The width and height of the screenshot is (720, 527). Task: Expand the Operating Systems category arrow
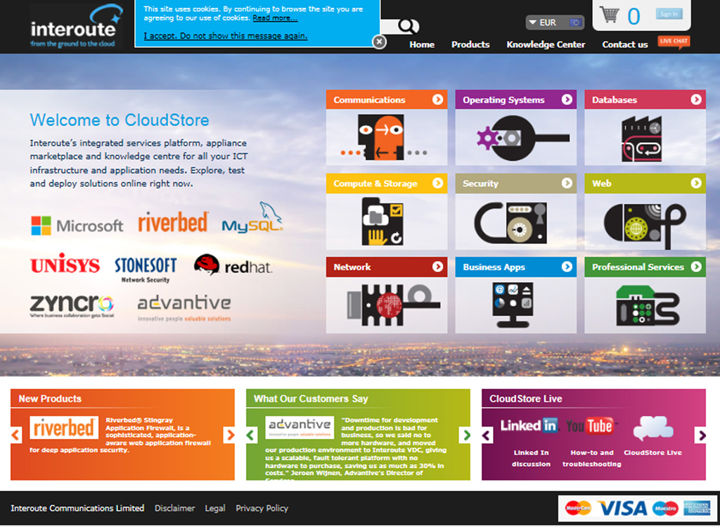[x=567, y=100]
